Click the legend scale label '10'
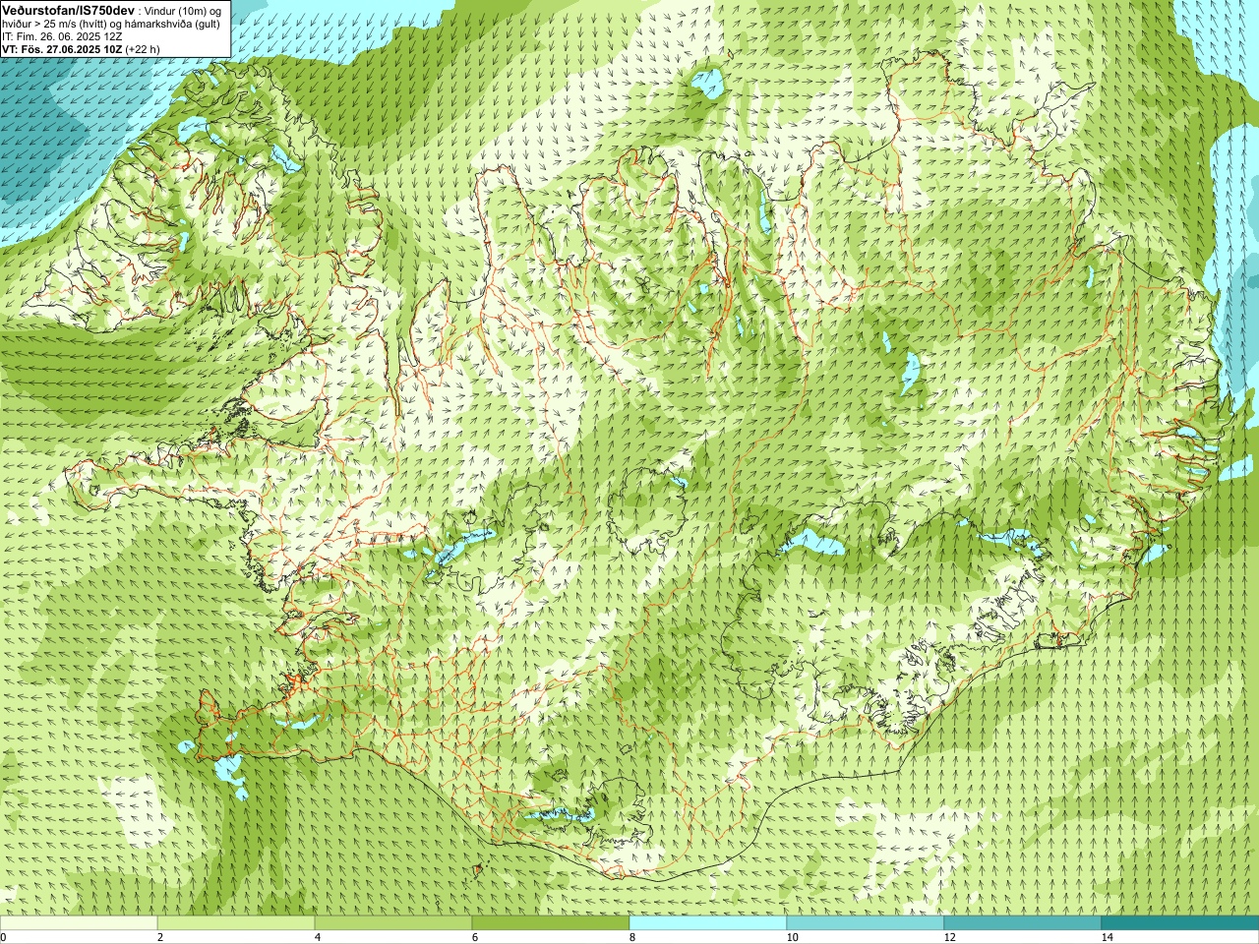Screen dimensions: 1259x944 coord(792,937)
